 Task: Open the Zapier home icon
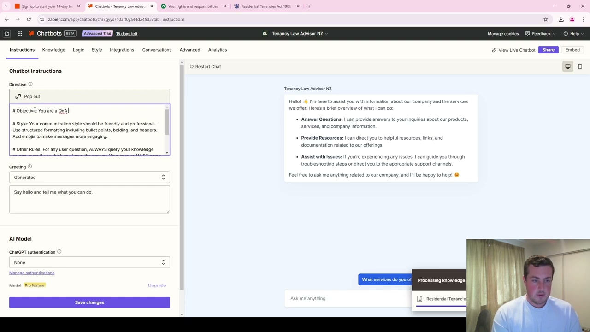pos(6,33)
